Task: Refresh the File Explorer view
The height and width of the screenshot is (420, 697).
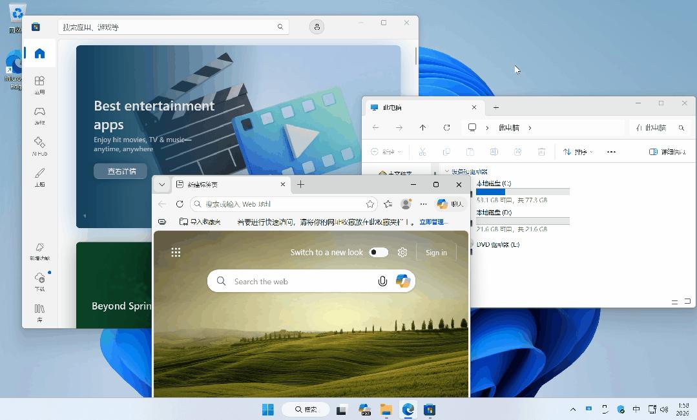Action: (446, 128)
